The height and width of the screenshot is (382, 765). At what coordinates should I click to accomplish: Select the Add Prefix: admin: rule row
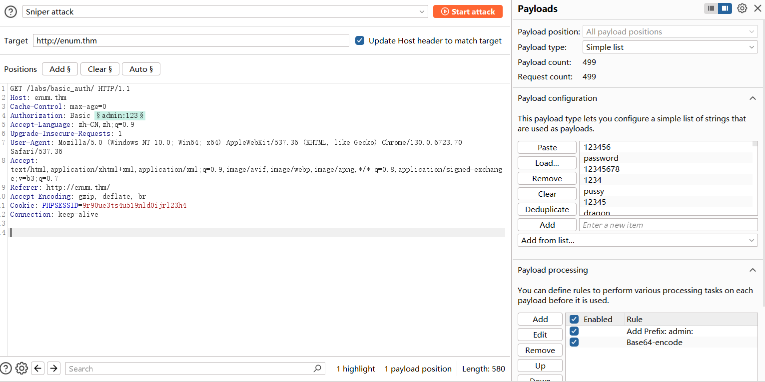pyautogui.click(x=662, y=331)
